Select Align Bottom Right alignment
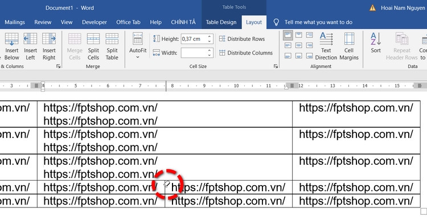Image resolution: width=427 pixels, height=217 pixels. [x=309, y=56]
